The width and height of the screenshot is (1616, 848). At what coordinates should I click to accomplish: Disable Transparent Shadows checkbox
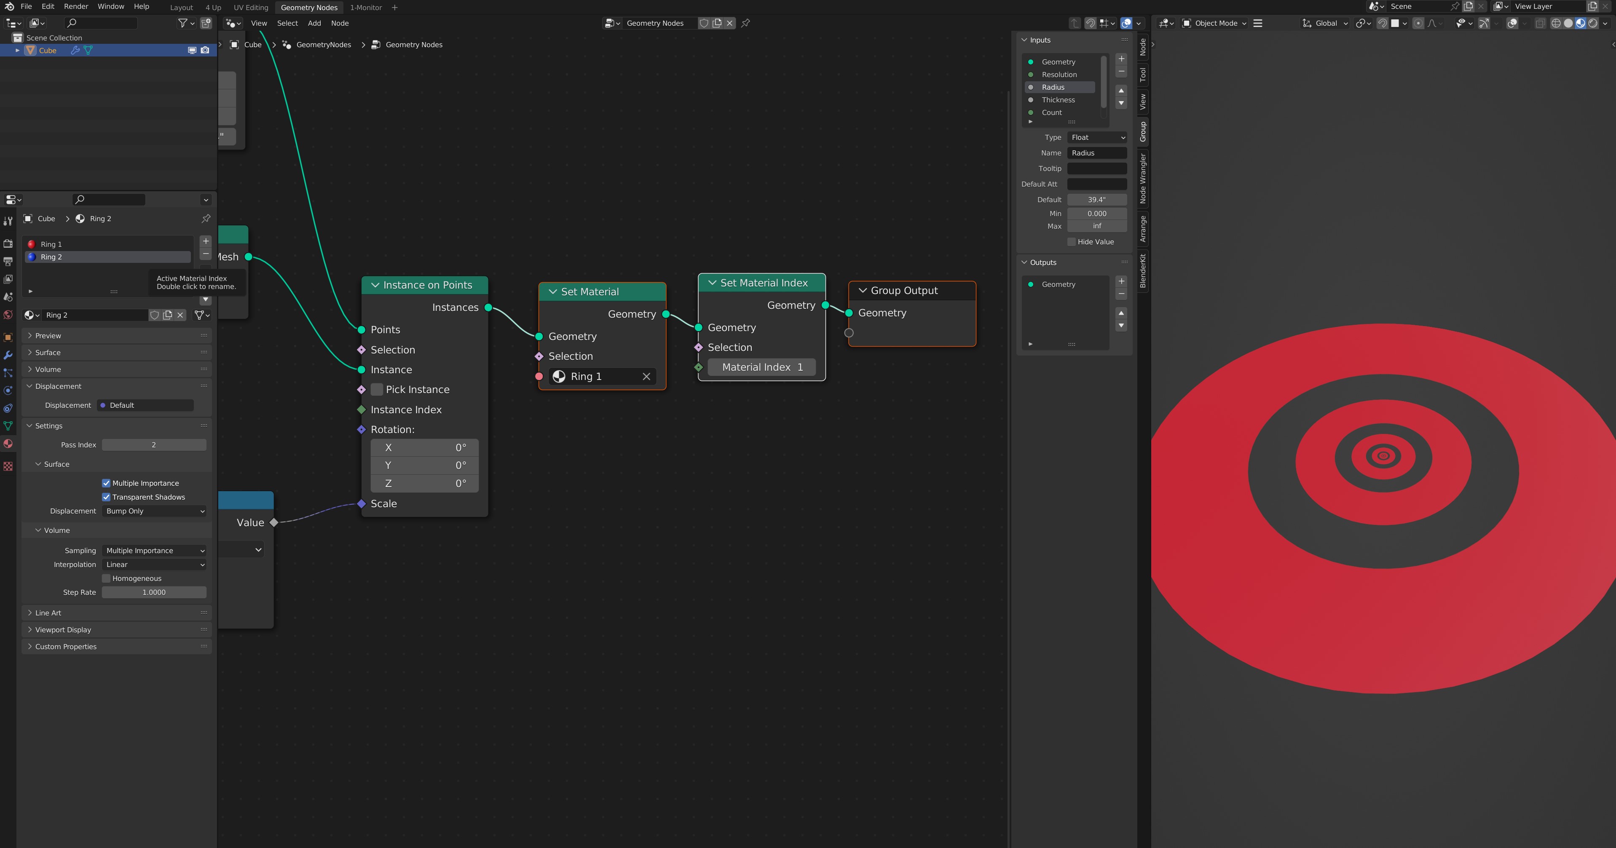(x=106, y=497)
